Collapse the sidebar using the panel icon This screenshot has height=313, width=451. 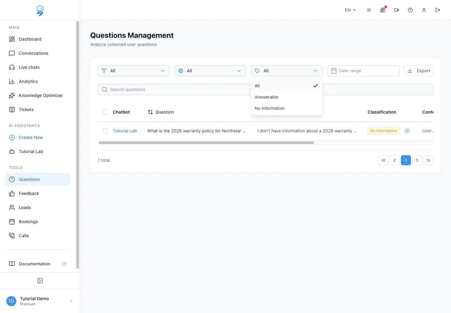click(40, 281)
